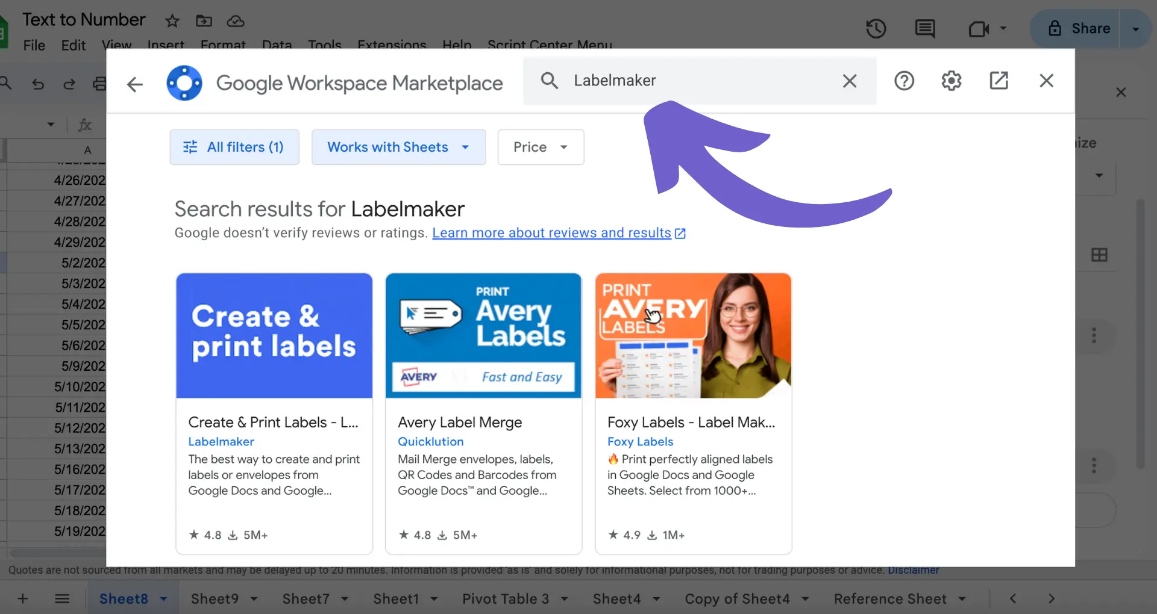Switch to Sheet4 tab
The width and height of the screenshot is (1157, 614).
click(x=616, y=599)
